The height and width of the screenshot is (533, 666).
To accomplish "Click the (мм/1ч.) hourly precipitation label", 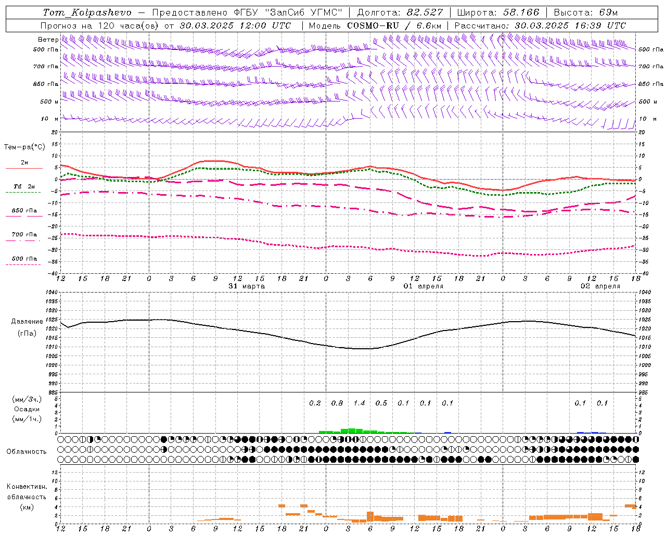I will pos(27,419).
